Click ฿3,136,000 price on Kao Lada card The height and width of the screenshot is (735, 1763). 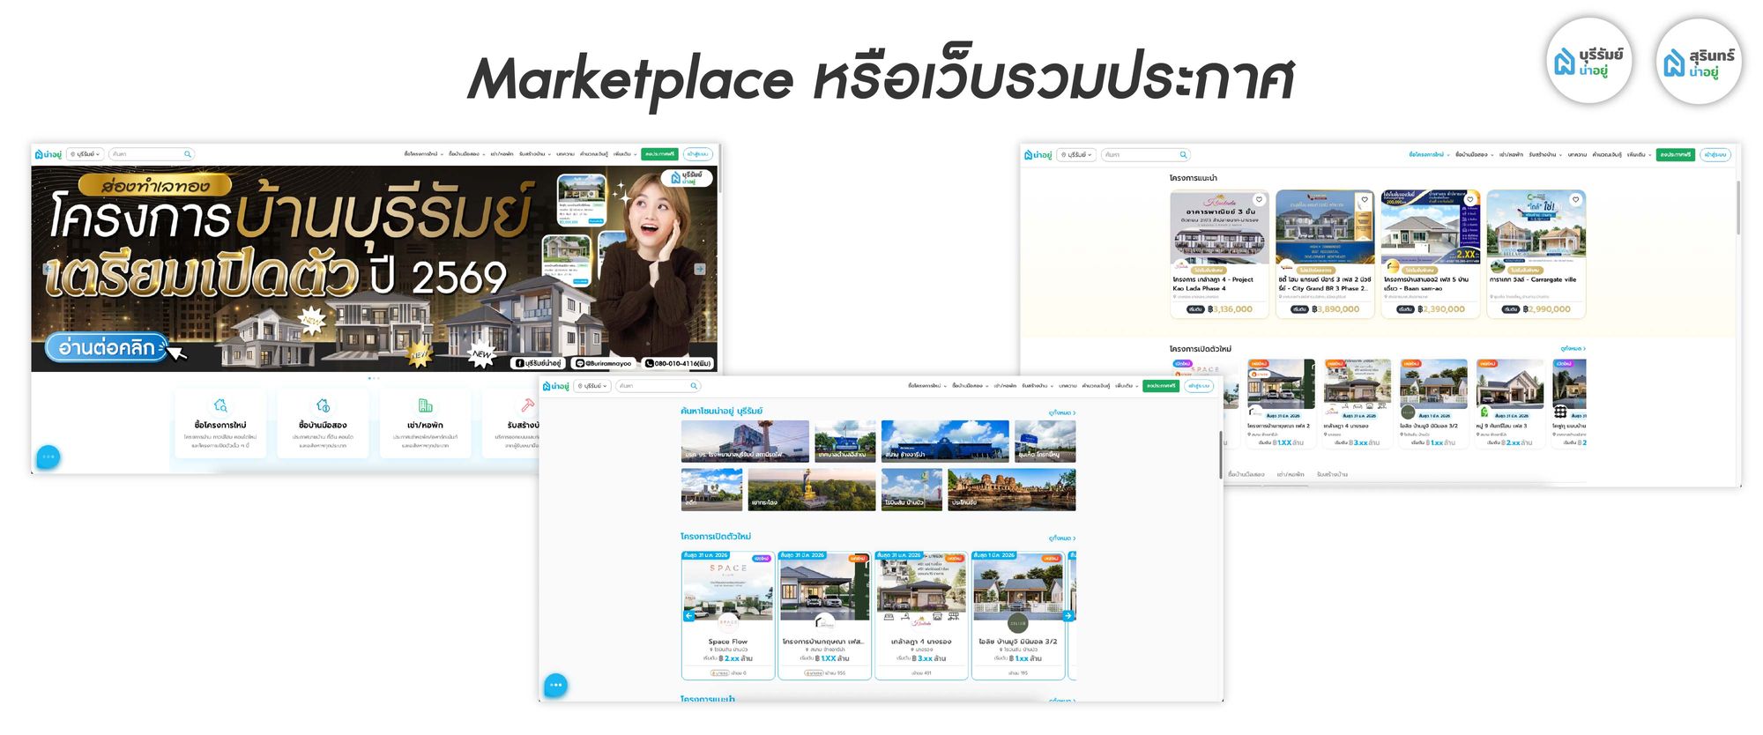(x=1231, y=309)
